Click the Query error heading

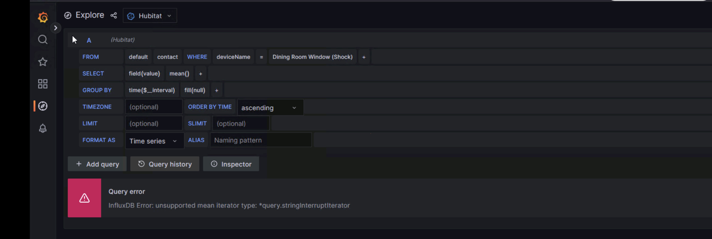tap(127, 192)
